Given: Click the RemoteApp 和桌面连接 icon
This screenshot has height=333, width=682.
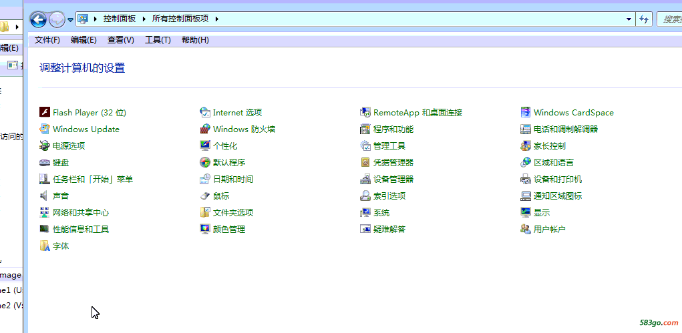Looking at the screenshot, I should coord(365,113).
